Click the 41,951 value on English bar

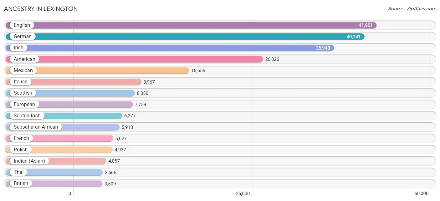[366, 25]
